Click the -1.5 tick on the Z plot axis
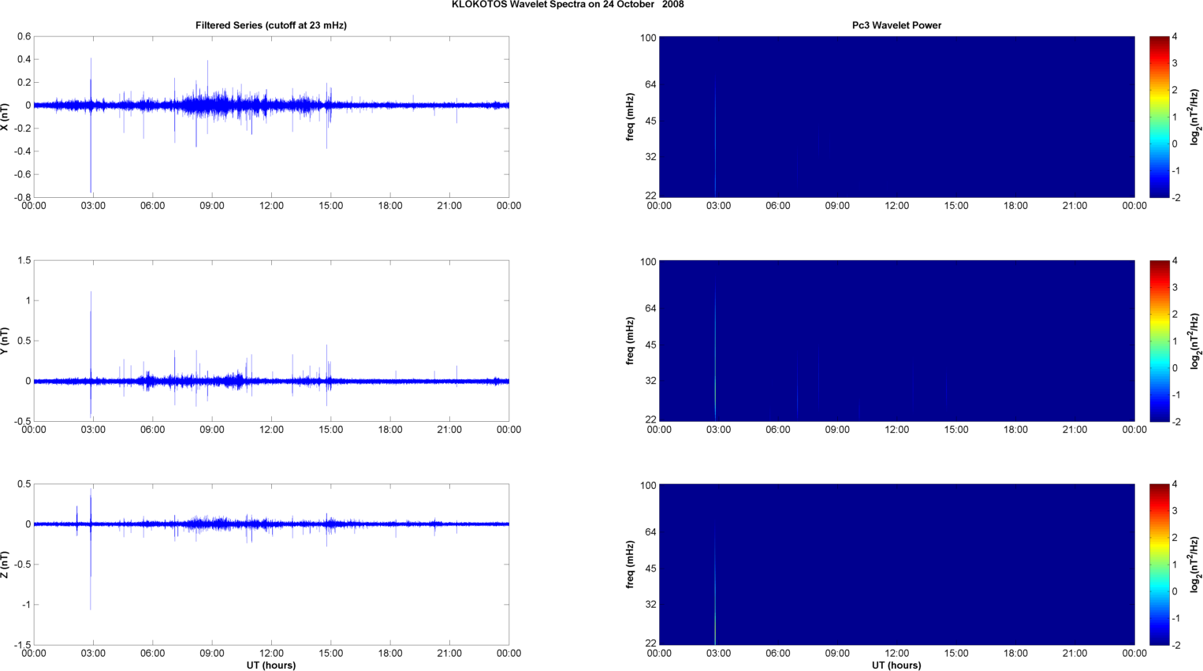Image resolution: width=1203 pixels, height=671 pixels. click(x=23, y=645)
